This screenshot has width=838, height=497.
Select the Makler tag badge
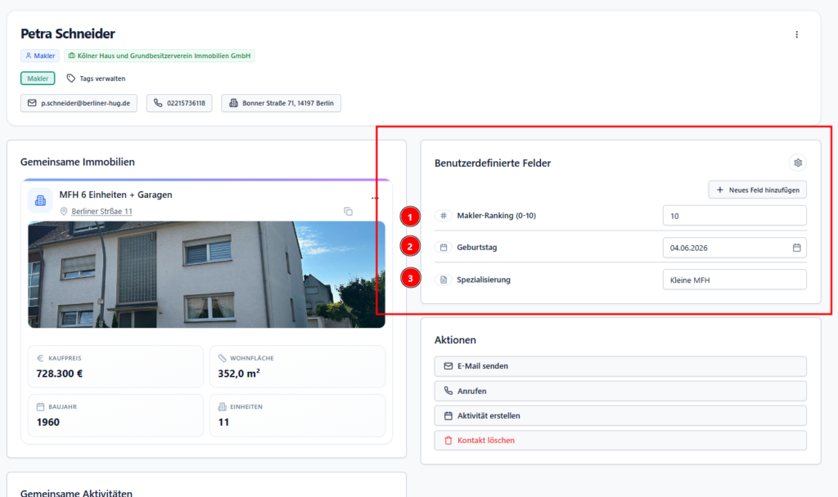[37, 78]
